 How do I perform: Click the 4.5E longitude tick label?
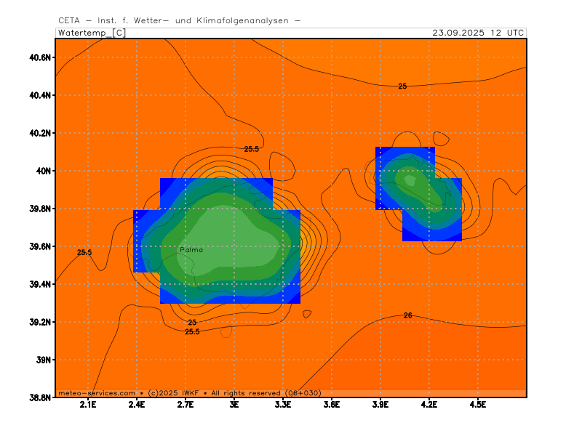tap(478, 405)
